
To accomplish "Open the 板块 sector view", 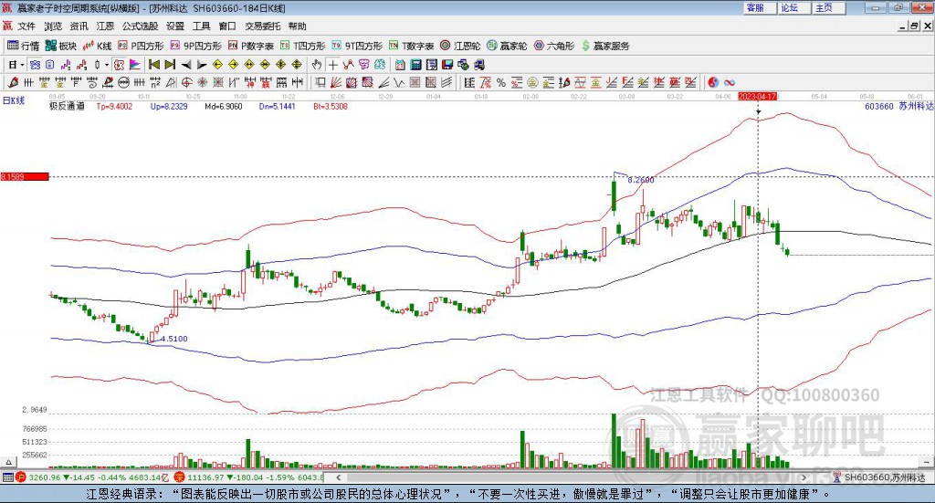I will tap(61, 46).
